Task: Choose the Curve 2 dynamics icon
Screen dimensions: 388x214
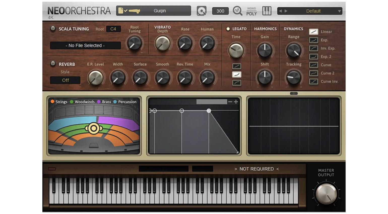Action: click(x=313, y=73)
